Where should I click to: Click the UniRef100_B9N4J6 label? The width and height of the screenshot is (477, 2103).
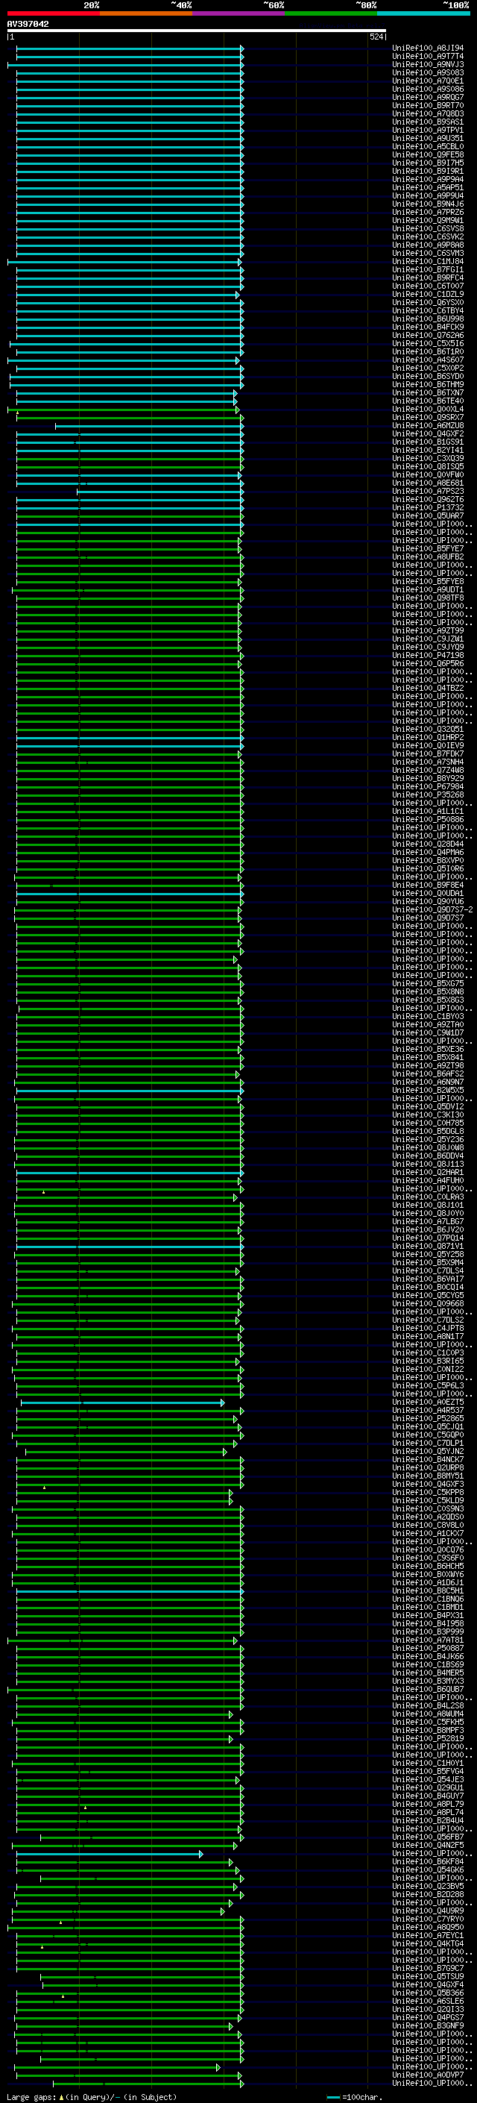click(428, 204)
